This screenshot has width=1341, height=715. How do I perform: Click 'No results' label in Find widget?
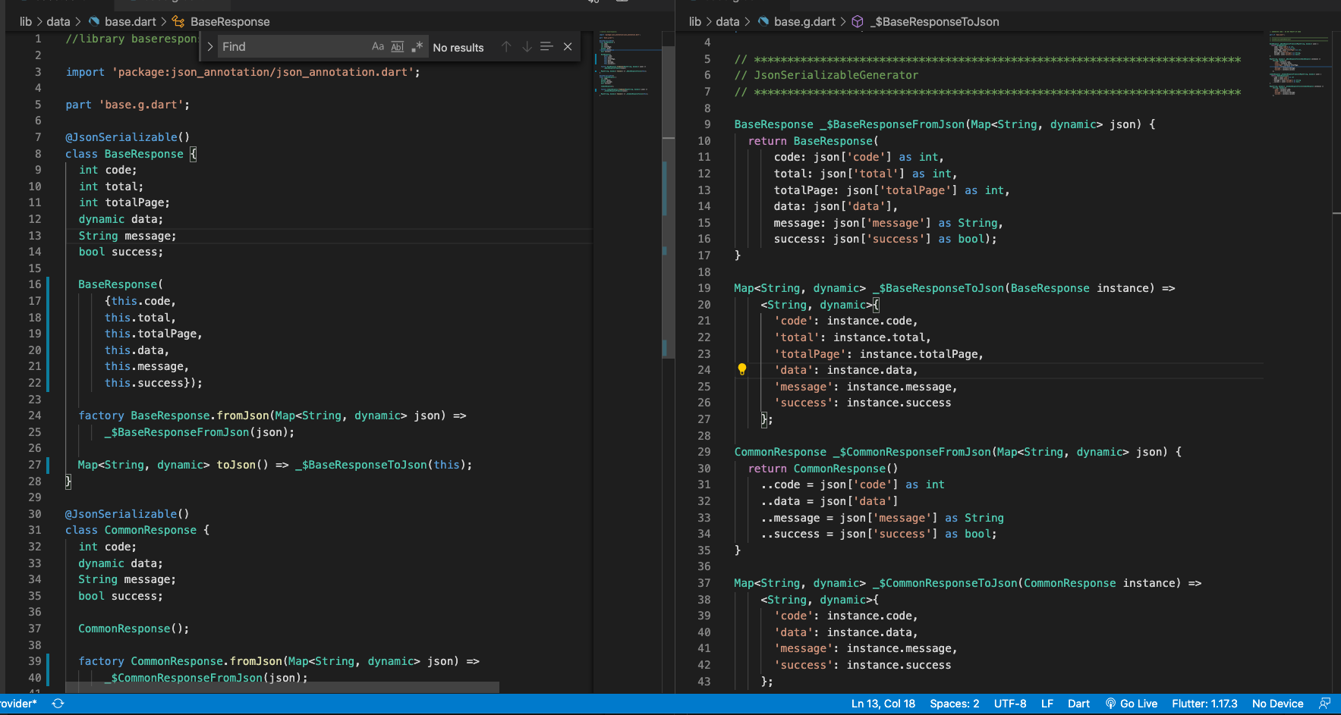[458, 47]
